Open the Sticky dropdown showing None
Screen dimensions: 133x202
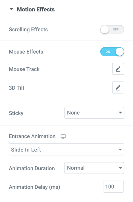(x=94, y=113)
